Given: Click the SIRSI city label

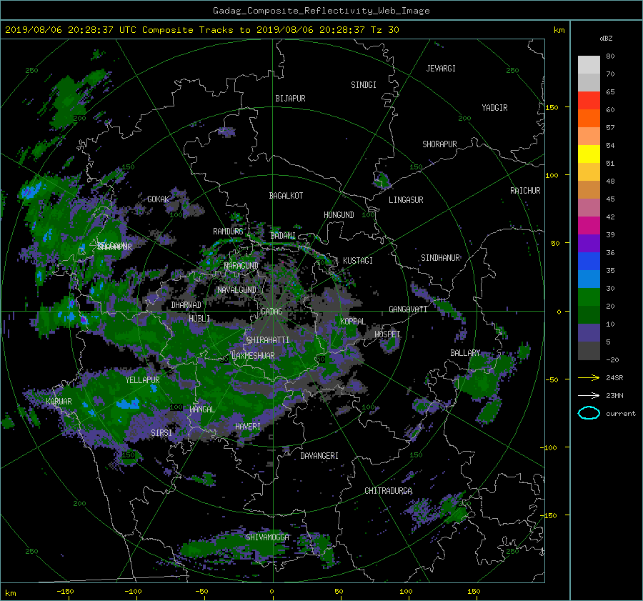Looking at the screenshot, I should 161,433.
